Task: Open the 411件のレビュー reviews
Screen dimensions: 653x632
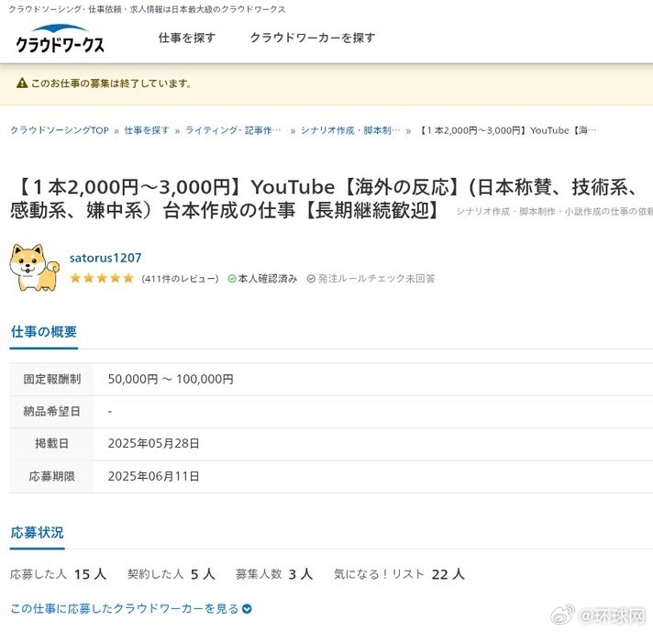Action: pyautogui.click(x=180, y=278)
